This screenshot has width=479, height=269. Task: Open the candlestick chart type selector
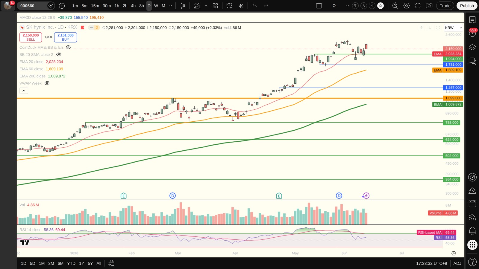(183, 6)
